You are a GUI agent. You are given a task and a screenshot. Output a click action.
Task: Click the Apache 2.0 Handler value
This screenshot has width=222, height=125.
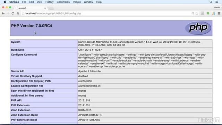[x=90, y=71]
